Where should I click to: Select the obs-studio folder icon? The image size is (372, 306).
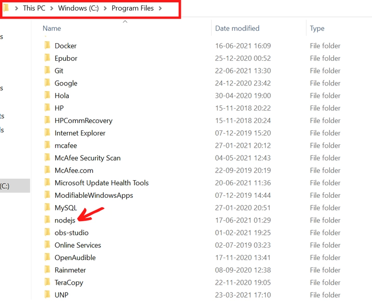coord(47,232)
